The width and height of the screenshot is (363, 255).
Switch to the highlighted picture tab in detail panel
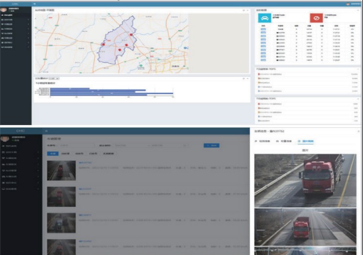pos(305,141)
